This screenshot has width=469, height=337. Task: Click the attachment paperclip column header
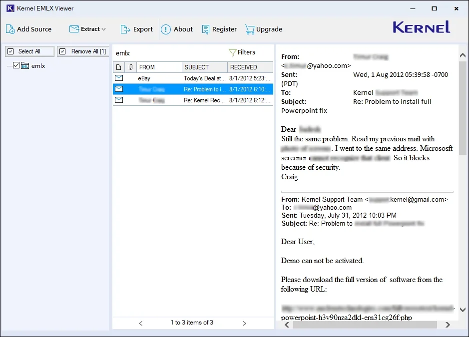[130, 67]
